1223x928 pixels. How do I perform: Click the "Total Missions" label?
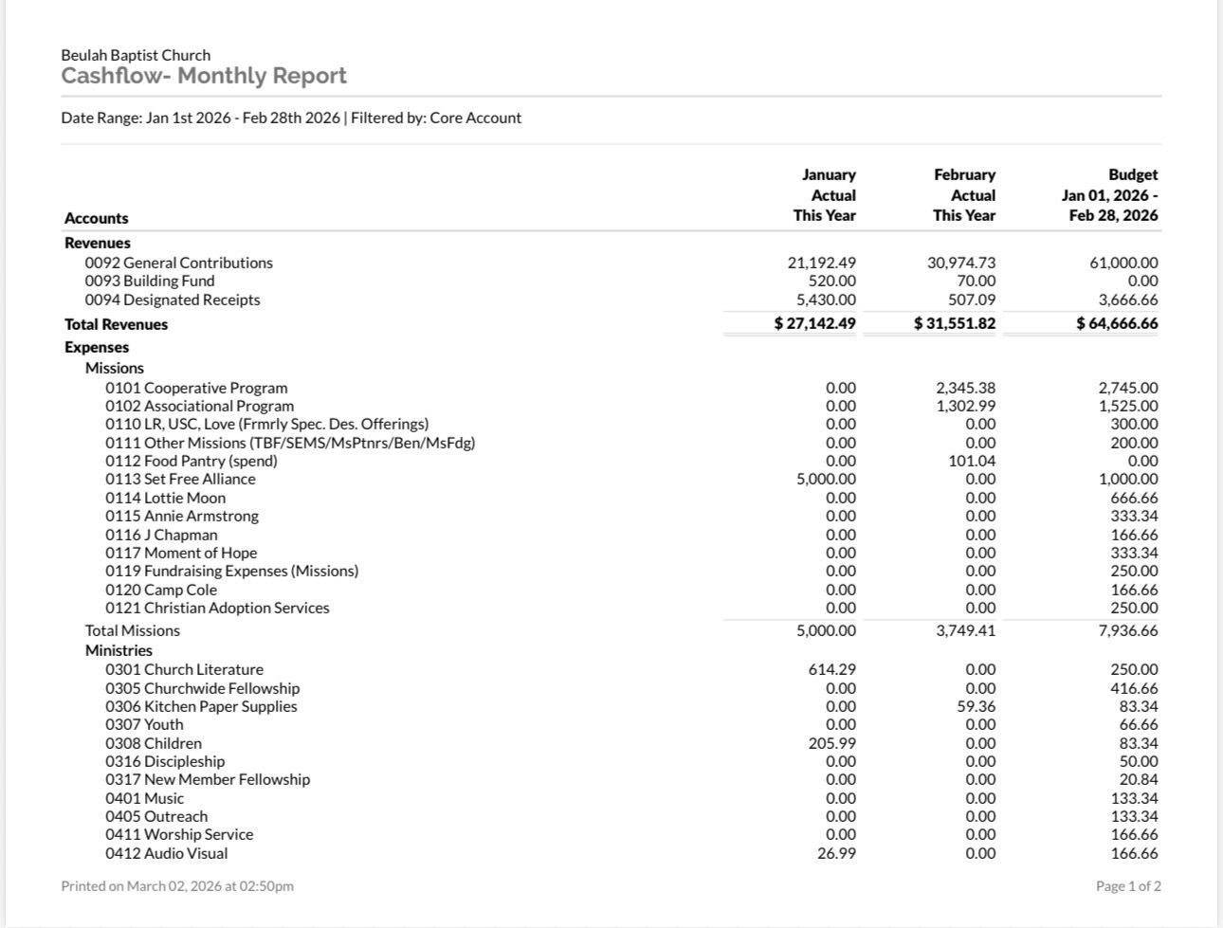pyautogui.click(x=133, y=630)
